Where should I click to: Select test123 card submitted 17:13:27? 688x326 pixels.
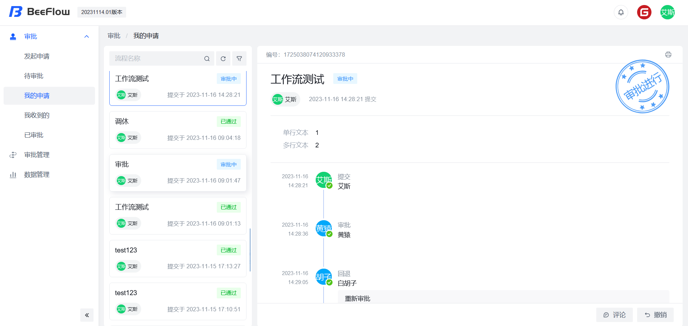pos(178,259)
